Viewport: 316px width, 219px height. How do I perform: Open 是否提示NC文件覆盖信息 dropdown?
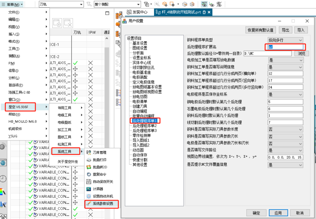click(x=285, y=165)
